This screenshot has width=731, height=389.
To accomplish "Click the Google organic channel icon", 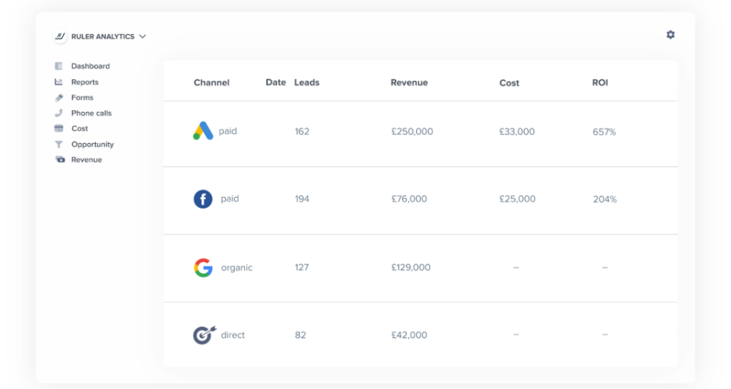I will tap(203, 268).
